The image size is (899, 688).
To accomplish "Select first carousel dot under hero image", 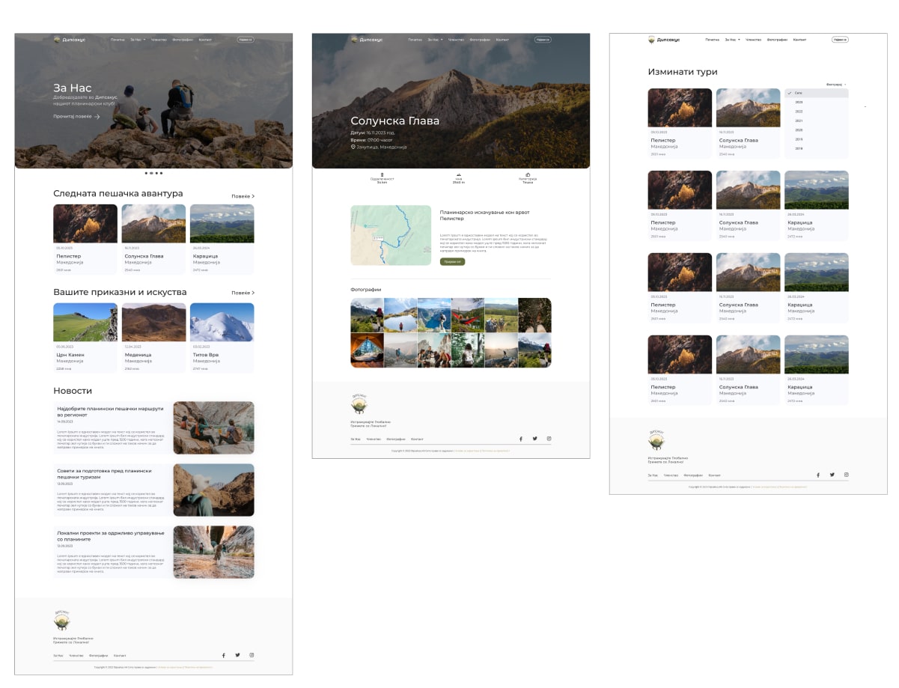I will [146, 173].
